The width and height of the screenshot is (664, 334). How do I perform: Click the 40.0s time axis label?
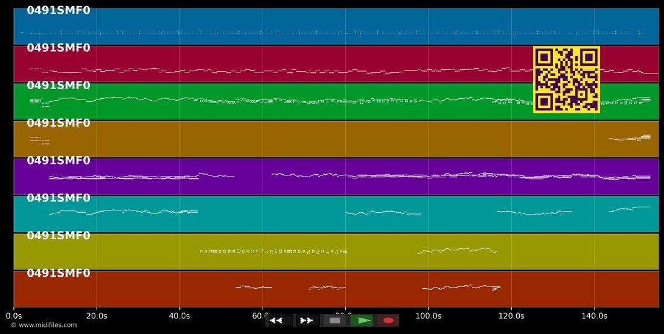(179, 316)
